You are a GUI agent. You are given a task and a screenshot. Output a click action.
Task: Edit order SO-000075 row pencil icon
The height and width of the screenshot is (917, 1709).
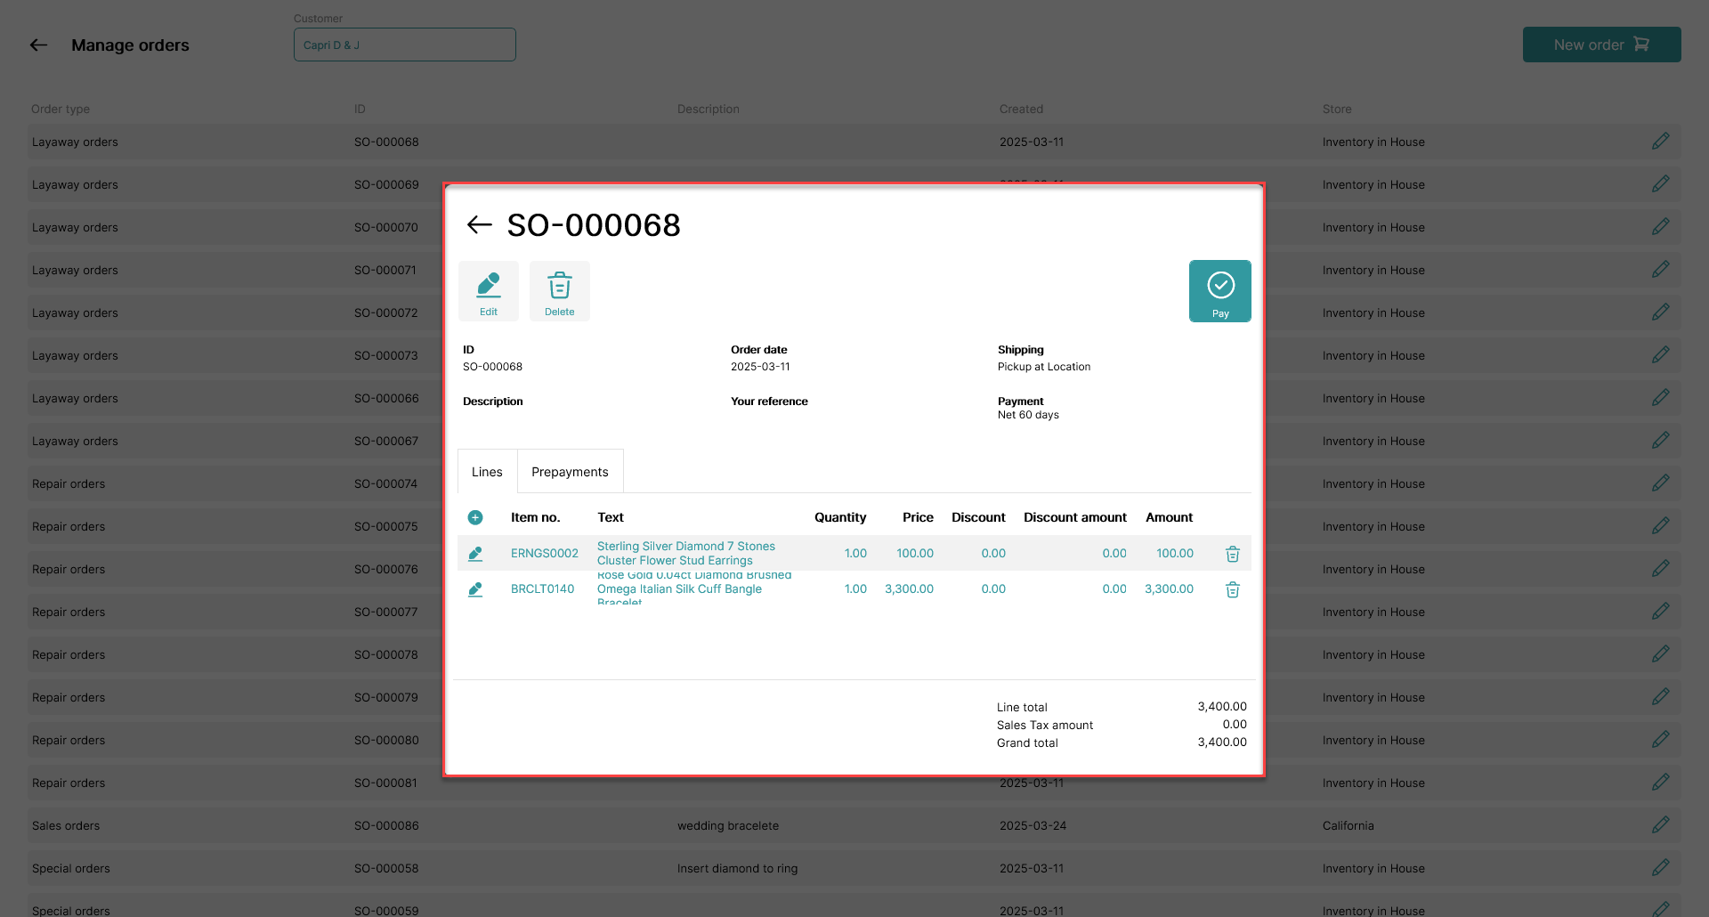(1661, 526)
